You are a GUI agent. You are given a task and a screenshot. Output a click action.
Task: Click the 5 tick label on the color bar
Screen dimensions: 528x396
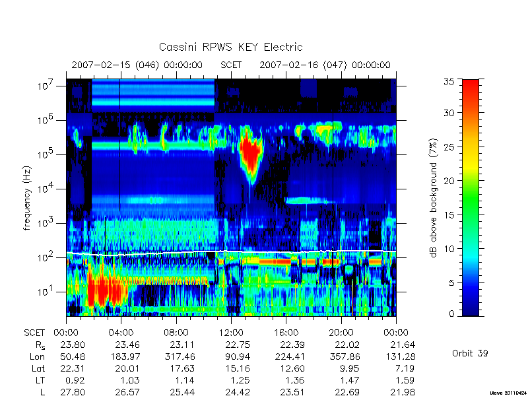coord(451,282)
